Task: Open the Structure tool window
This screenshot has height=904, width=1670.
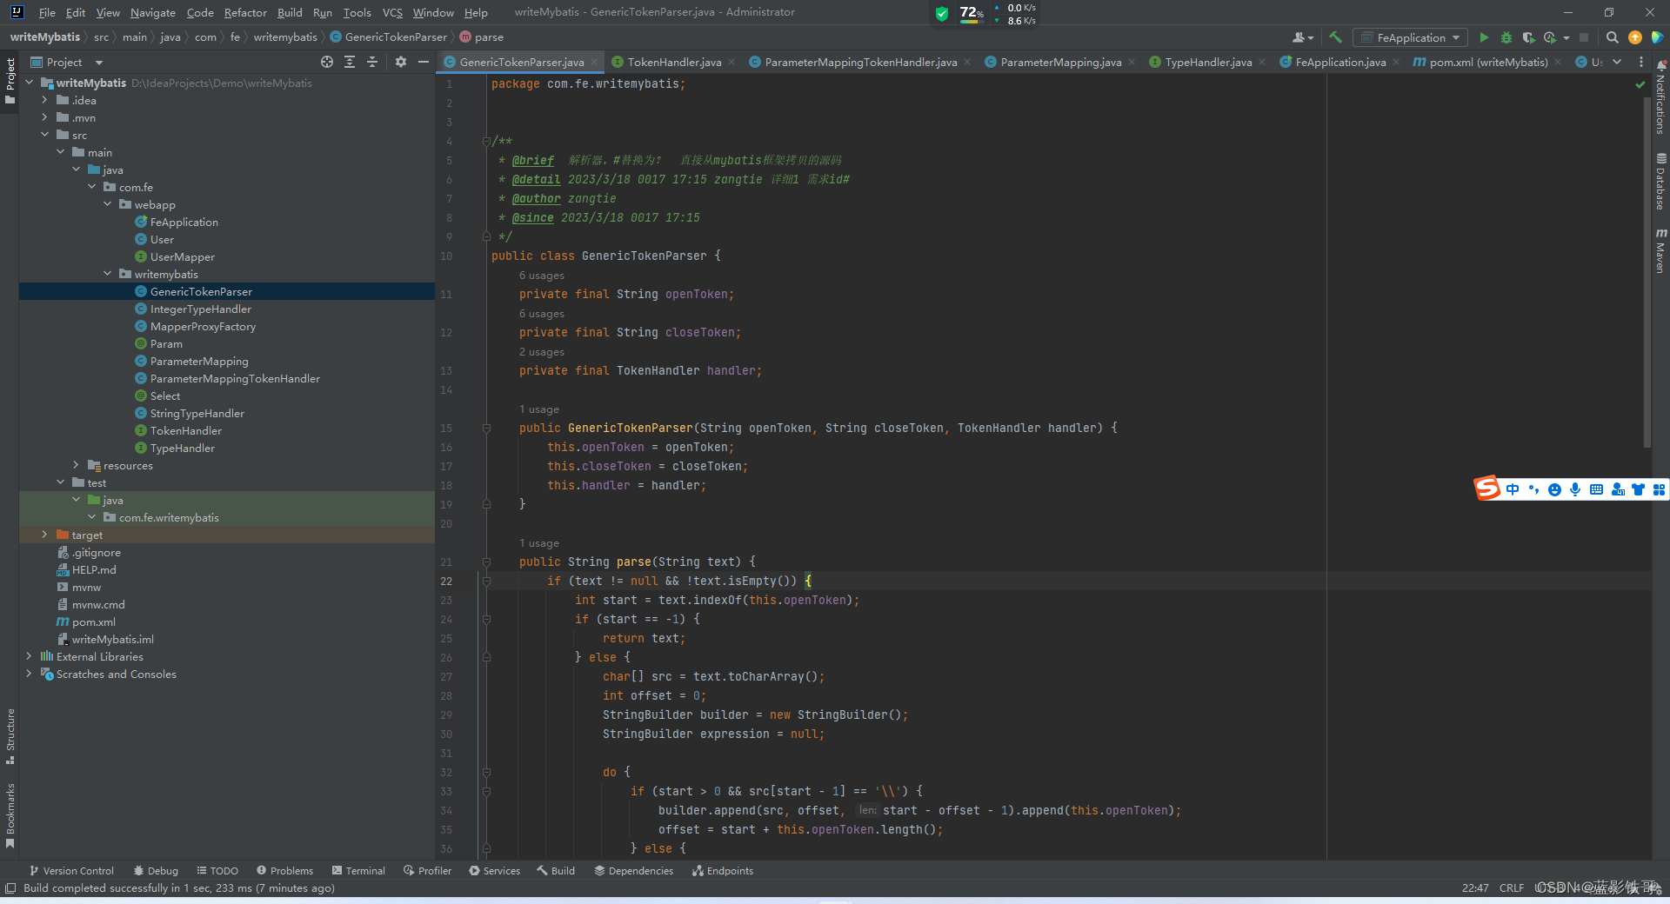Action: [x=10, y=736]
